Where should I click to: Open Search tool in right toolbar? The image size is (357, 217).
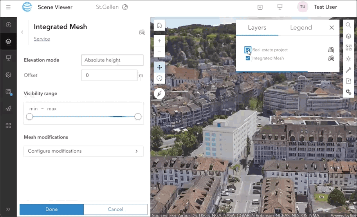pos(348,25)
